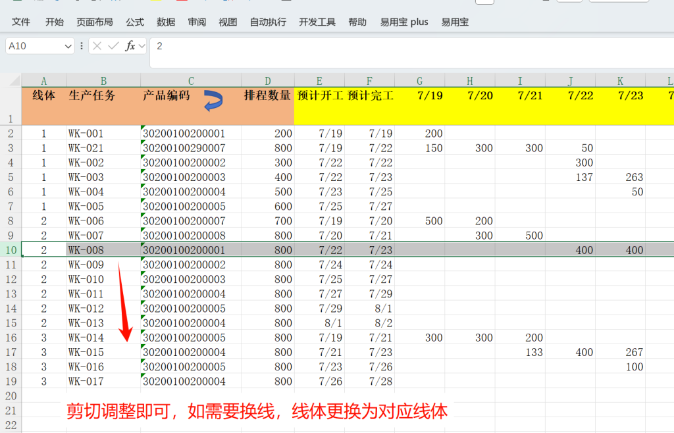Select column G header
Image resolution: width=674 pixels, height=433 pixels.
419,81
